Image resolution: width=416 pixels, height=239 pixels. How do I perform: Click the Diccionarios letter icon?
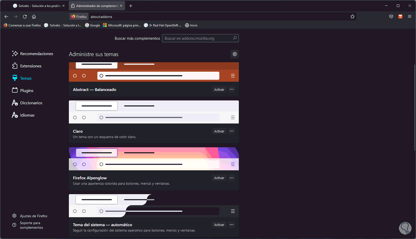pos(15,103)
